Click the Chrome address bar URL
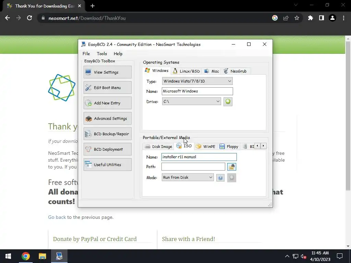Image resolution: width=351 pixels, height=263 pixels. [x=87, y=18]
